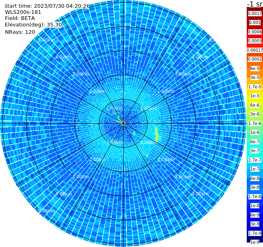Click the 1.7e-5 colorbar label
The width and height of the screenshot is (263, 247).
(255, 87)
